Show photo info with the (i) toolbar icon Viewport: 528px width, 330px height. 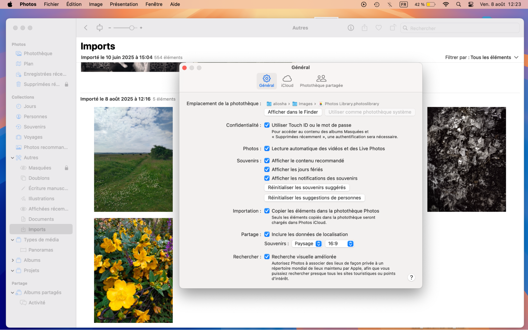(x=351, y=28)
